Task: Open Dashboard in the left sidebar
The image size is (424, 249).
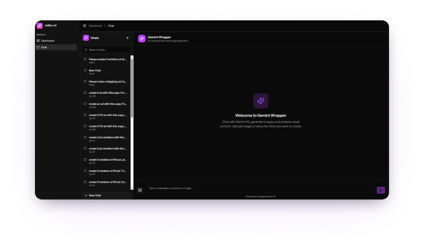Action: (x=47, y=41)
